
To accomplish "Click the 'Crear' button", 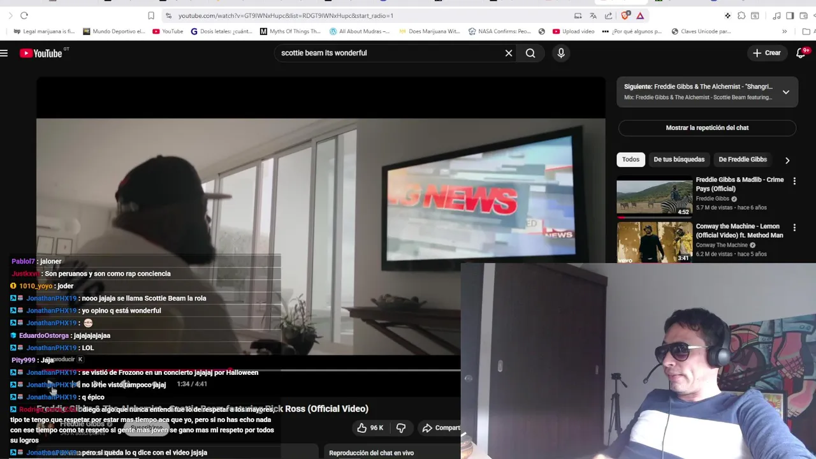I will coord(766,54).
